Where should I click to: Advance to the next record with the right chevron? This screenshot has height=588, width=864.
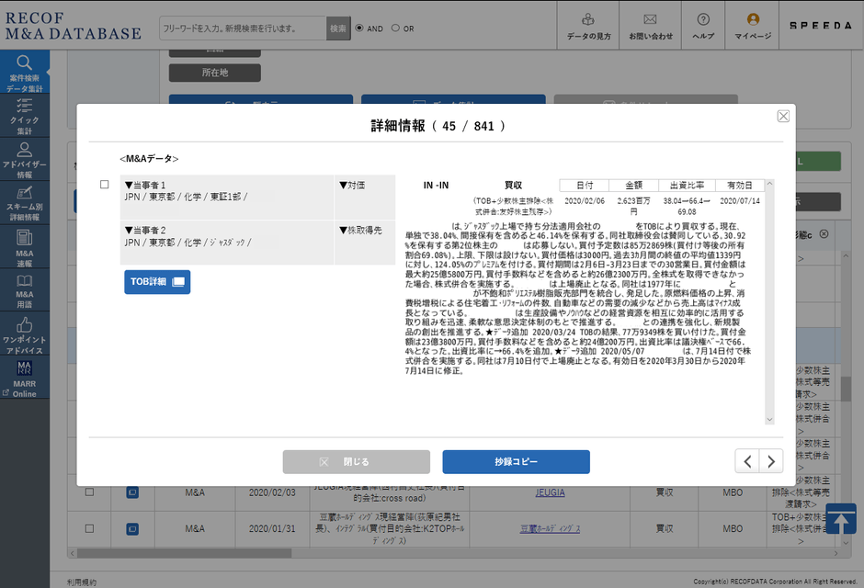[x=771, y=462]
